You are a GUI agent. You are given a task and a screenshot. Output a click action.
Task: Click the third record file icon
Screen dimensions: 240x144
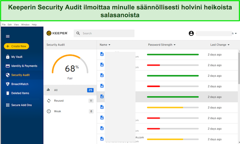click(102, 75)
